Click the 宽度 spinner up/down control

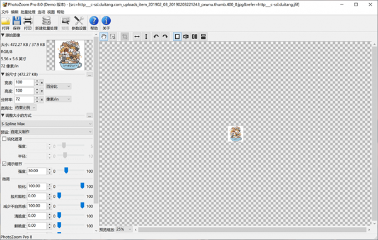tap(37, 83)
